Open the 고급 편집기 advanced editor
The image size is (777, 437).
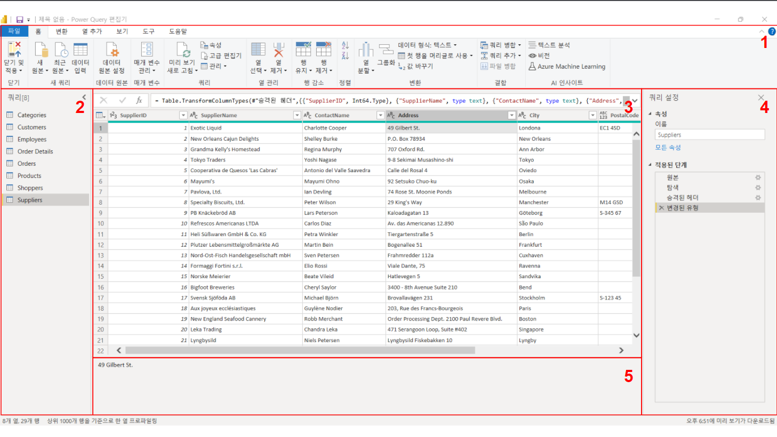point(221,55)
